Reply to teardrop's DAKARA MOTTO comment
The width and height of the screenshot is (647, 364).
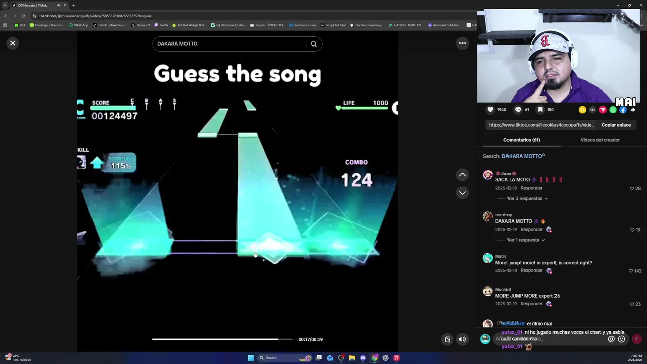531,230
